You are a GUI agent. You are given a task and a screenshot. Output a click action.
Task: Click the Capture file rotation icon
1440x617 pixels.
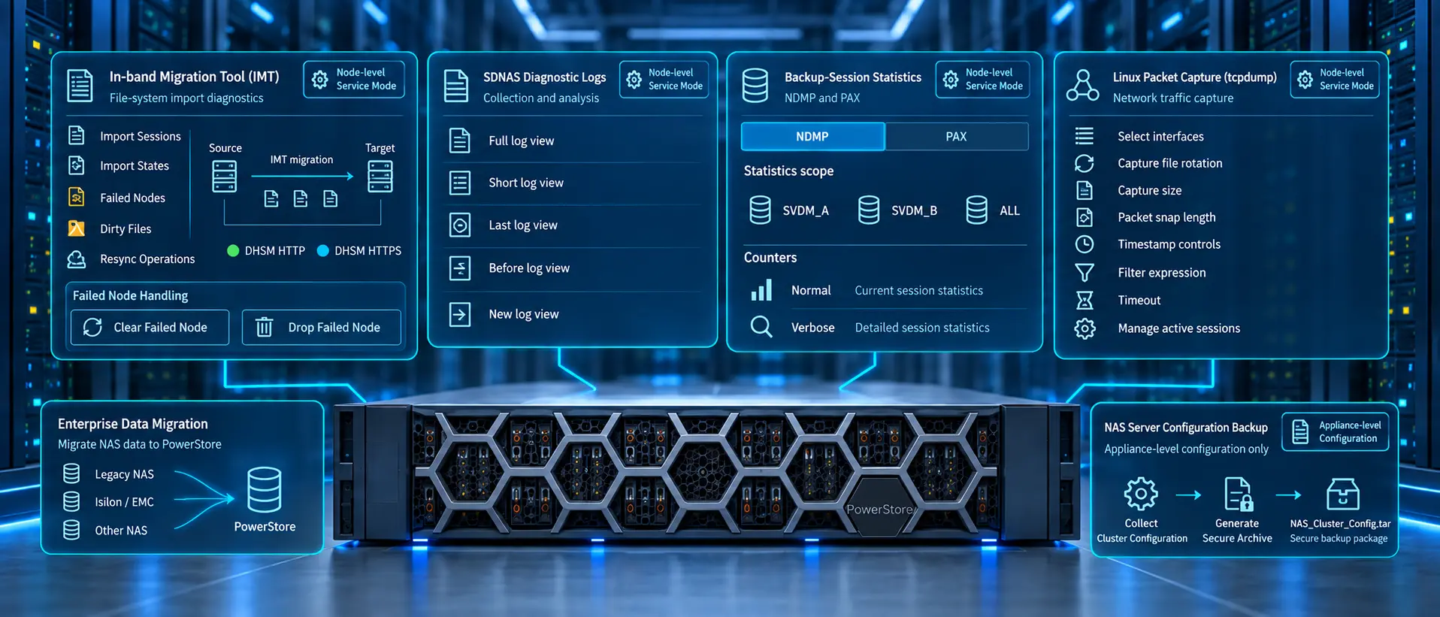[1084, 163]
